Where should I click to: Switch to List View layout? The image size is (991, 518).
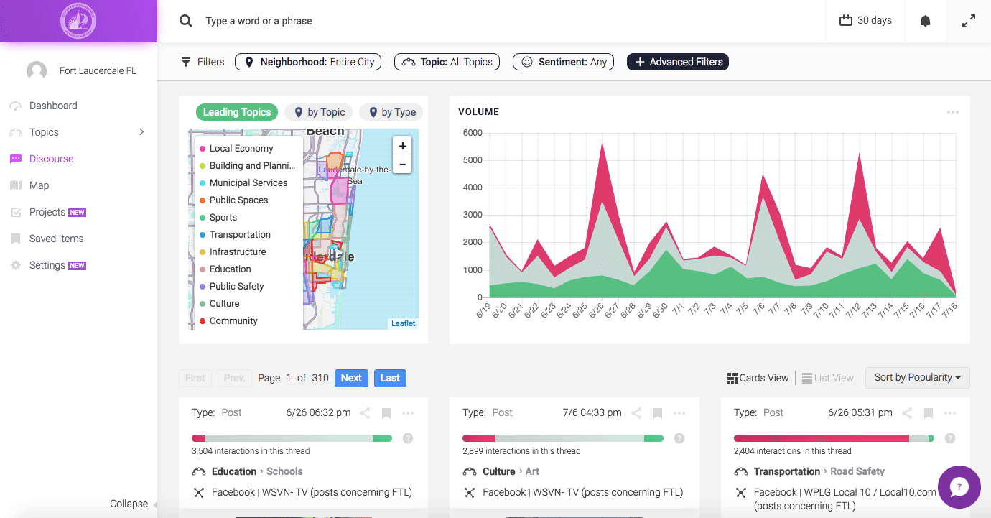coord(828,378)
